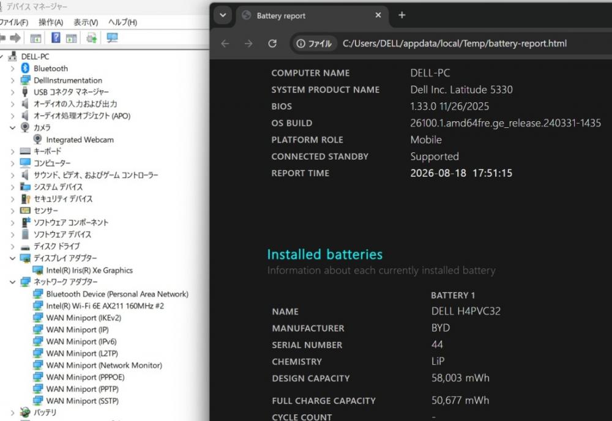Click the Help question-mark toolbar icon
Screen dimensions: 612x421
56,38
